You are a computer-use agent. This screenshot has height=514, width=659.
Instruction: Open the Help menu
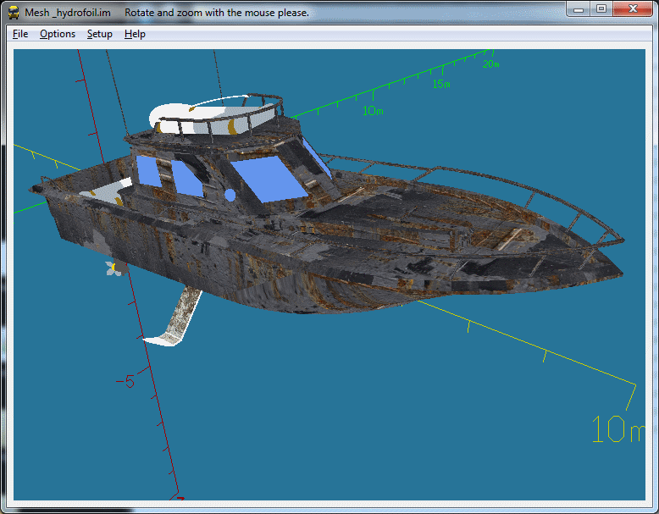(x=135, y=34)
